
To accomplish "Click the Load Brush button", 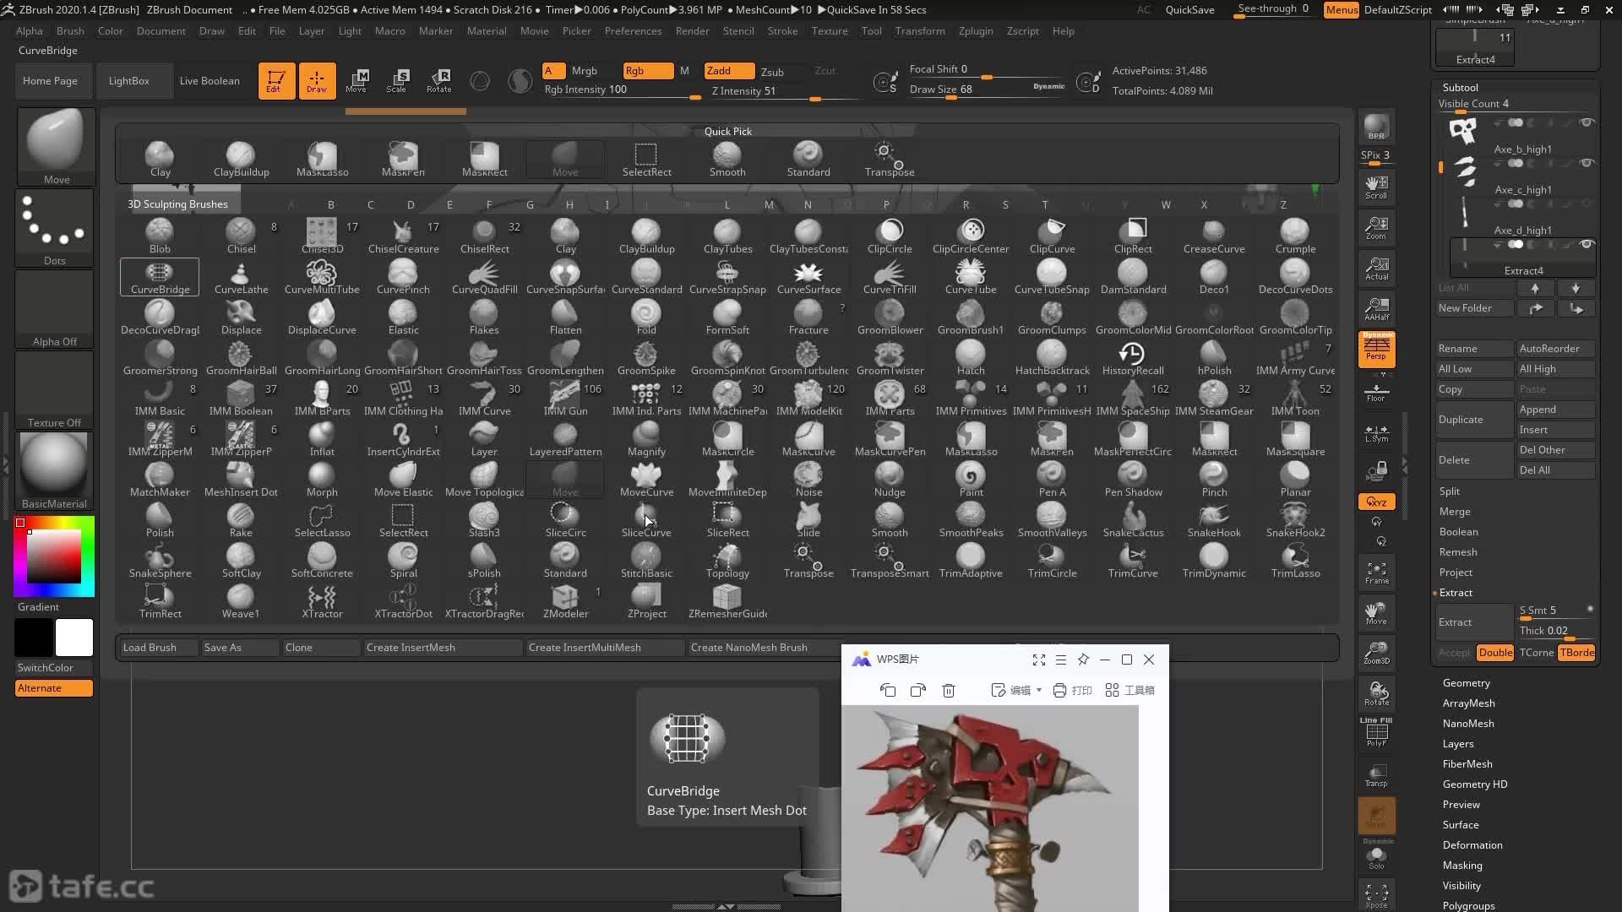I will 158,647.
